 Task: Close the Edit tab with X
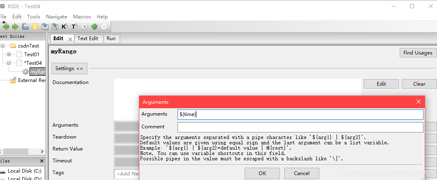pyautogui.click(x=70, y=39)
